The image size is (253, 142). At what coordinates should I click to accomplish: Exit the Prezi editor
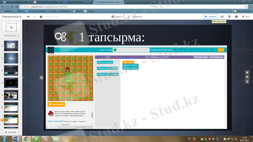click(x=245, y=17)
